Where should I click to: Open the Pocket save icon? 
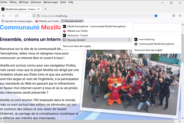pos(174,16)
